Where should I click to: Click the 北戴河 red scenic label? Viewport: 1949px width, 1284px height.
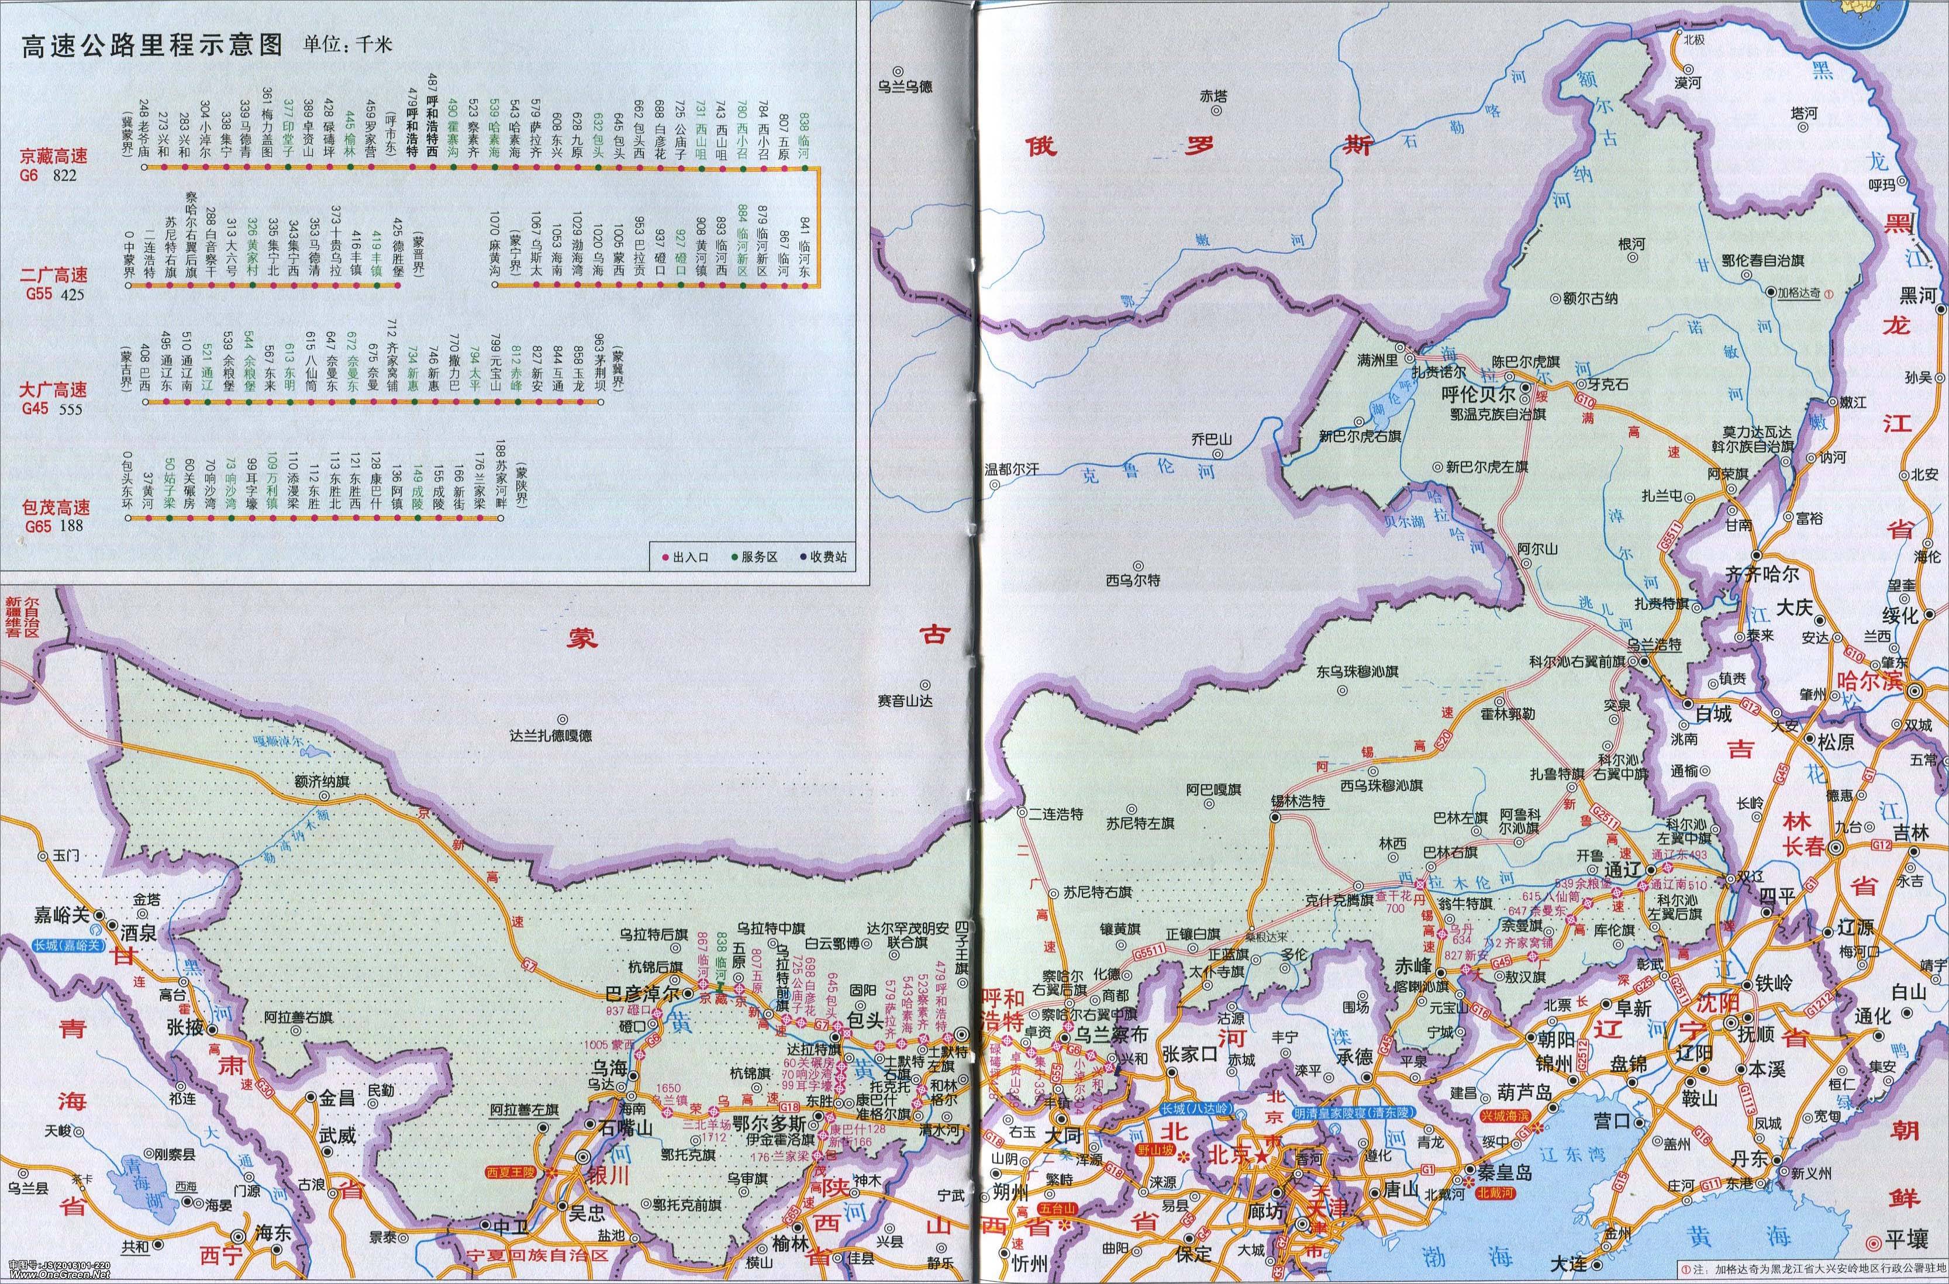(x=1497, y=1194)
